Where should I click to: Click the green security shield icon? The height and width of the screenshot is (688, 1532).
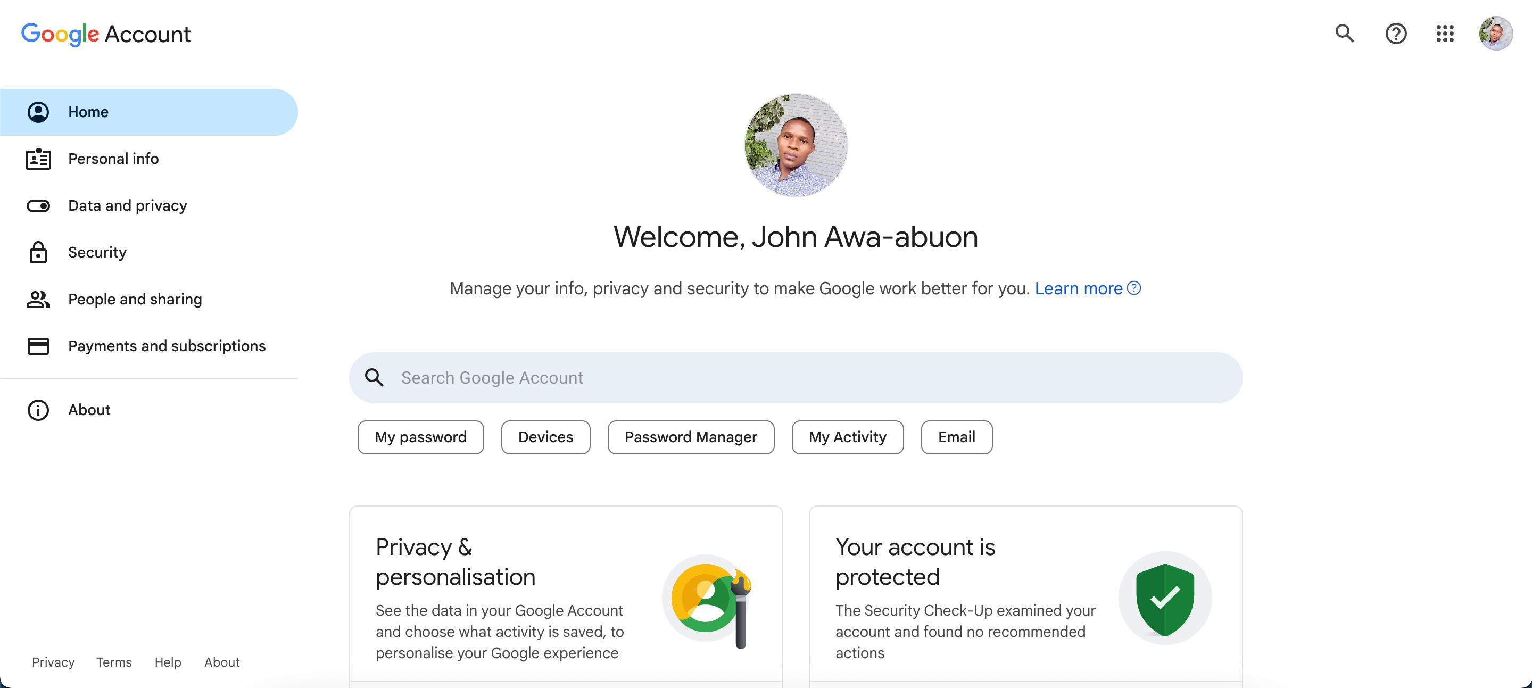pos(1164,598)
